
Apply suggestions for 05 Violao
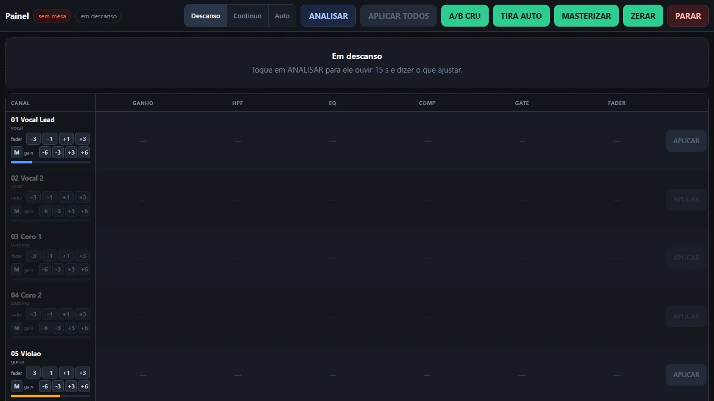tap(686, 375)
